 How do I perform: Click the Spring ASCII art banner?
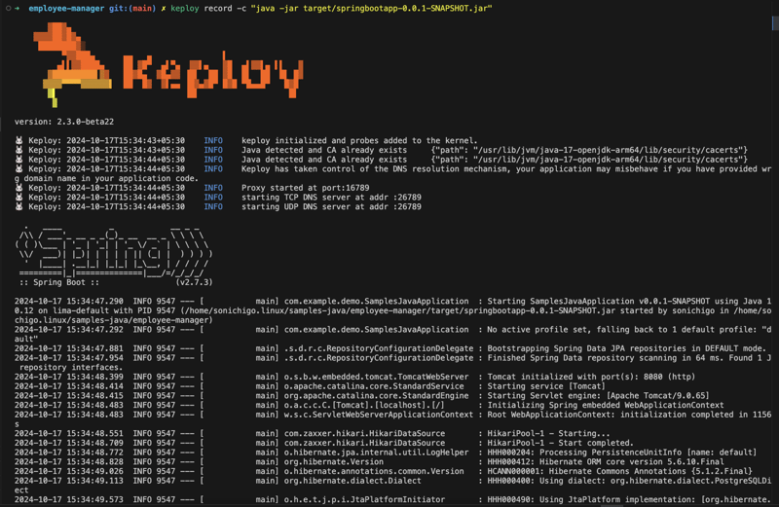click(x=114, y=252)
